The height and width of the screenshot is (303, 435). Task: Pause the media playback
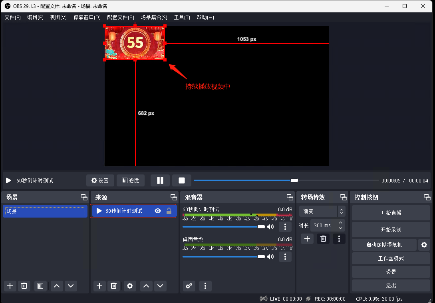click(160, 180)
